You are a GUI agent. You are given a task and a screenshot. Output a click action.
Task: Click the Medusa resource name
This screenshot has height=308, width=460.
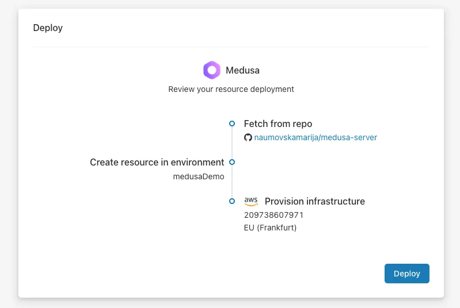(x=242, y=70)
